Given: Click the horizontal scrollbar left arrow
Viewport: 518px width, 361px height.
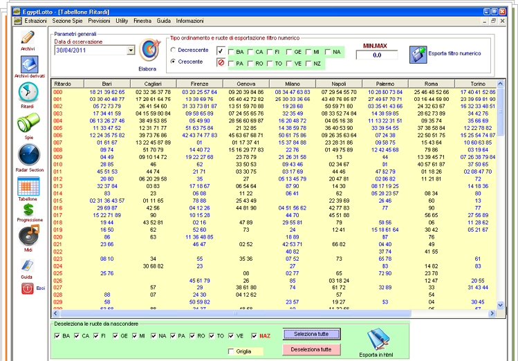Looking at the screenshot, I should (x=56, y=313).
